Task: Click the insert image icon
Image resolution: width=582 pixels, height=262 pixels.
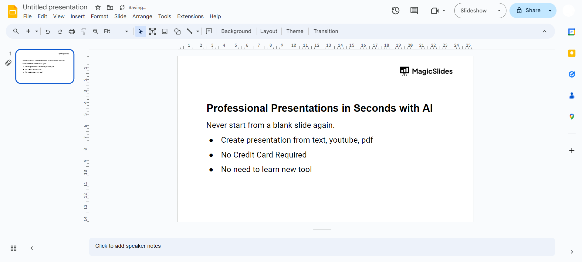Action: (165, 31)
